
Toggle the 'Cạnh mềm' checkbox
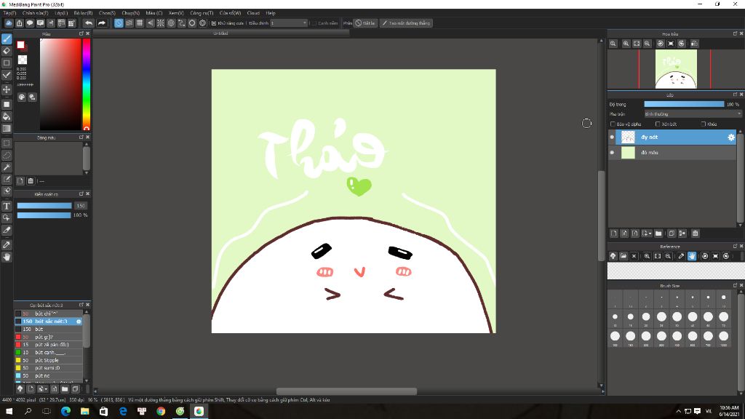(x=314, y=23)
